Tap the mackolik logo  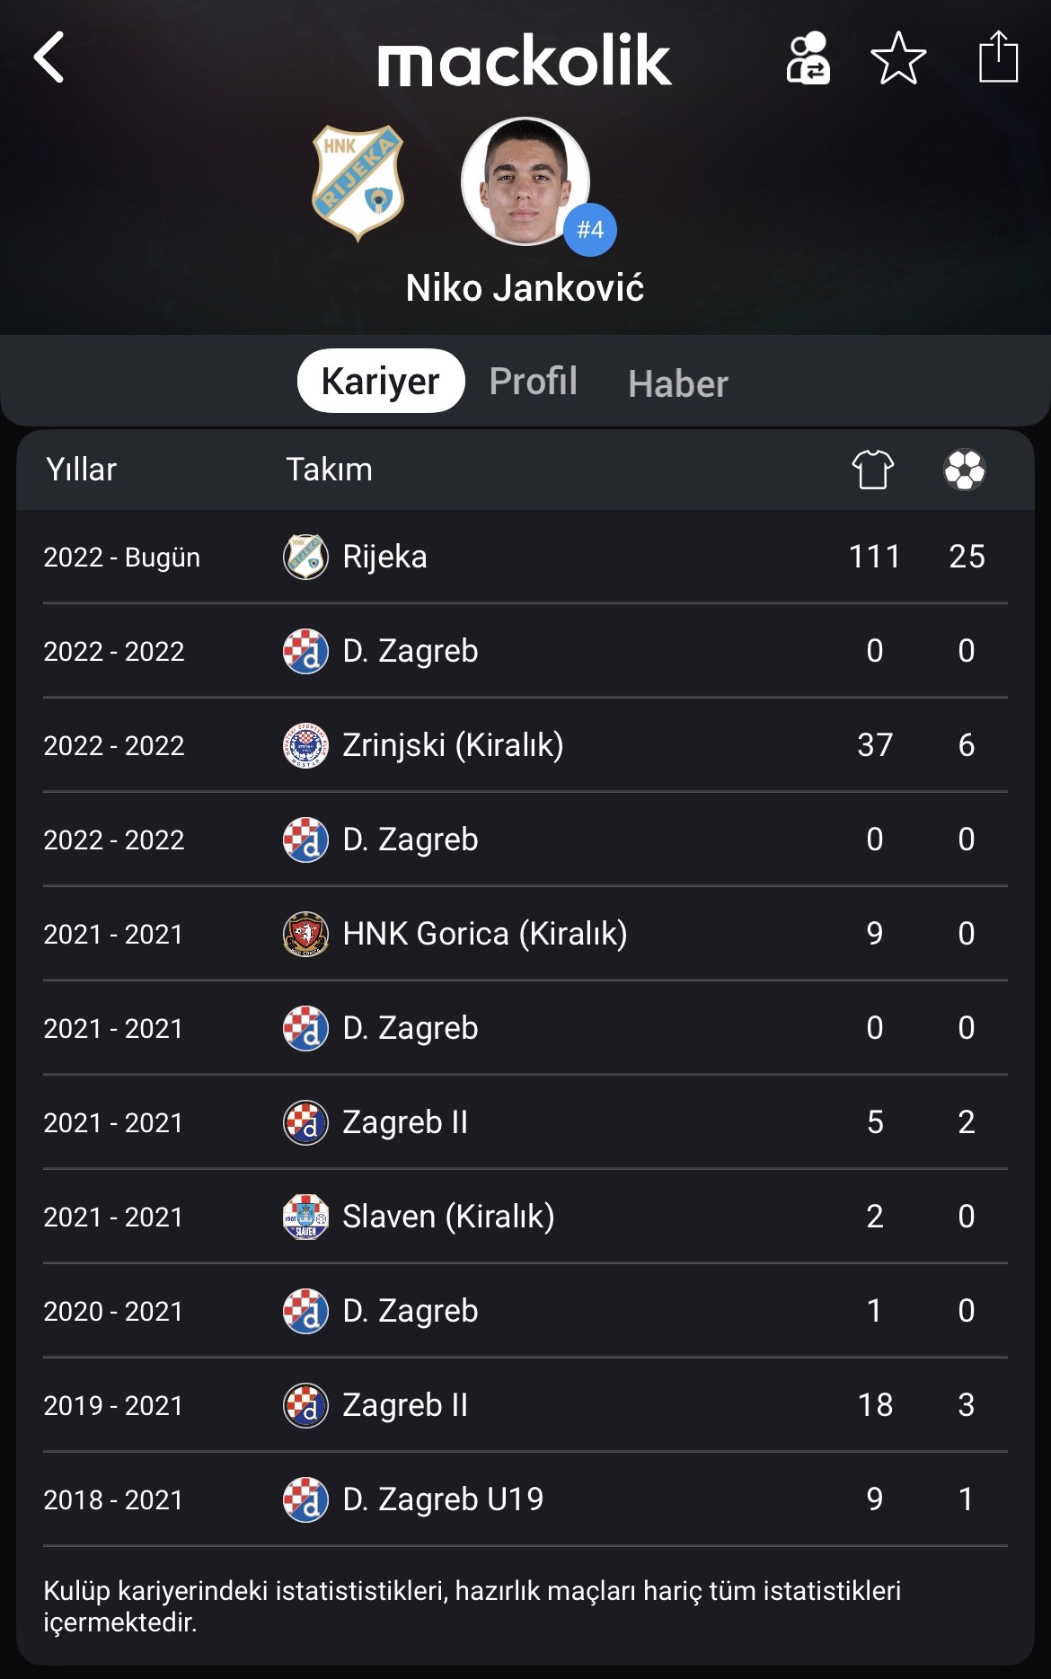point(525,61)
